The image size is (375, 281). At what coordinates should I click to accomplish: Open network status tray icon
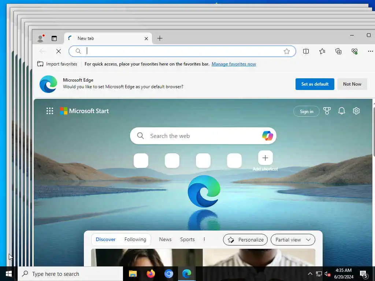[319, 274]
